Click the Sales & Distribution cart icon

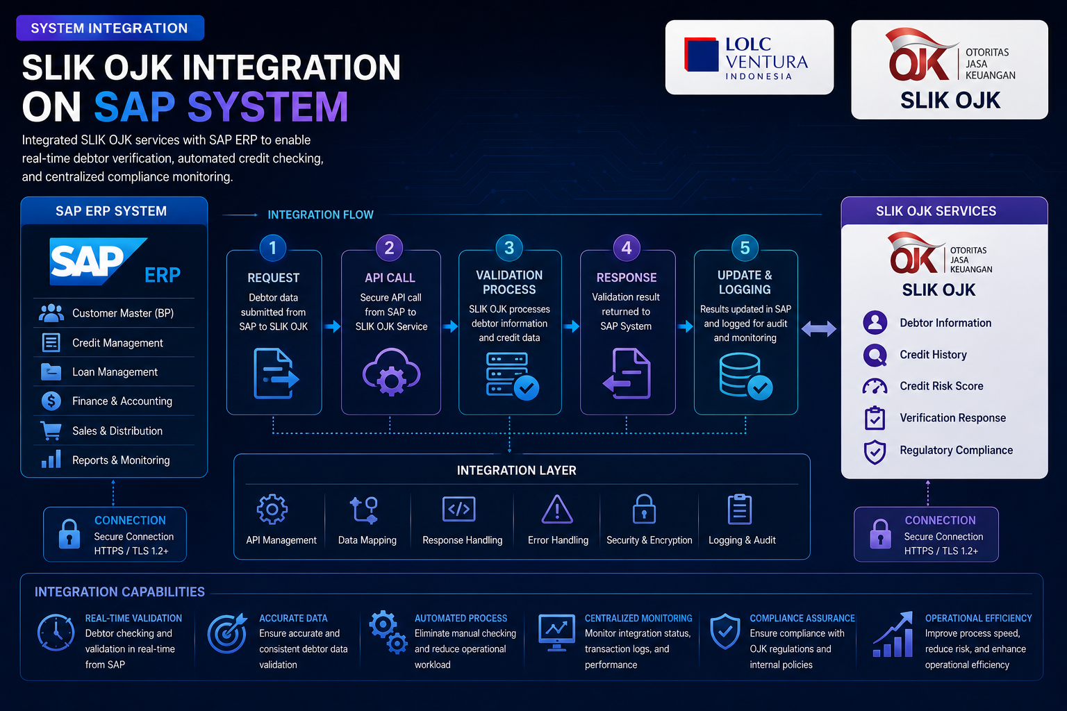(x=51, y=430)
